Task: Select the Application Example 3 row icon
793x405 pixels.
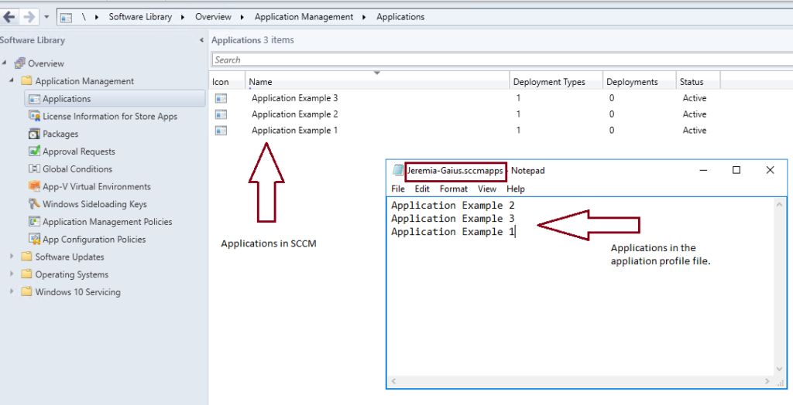Action: [221, 98]
